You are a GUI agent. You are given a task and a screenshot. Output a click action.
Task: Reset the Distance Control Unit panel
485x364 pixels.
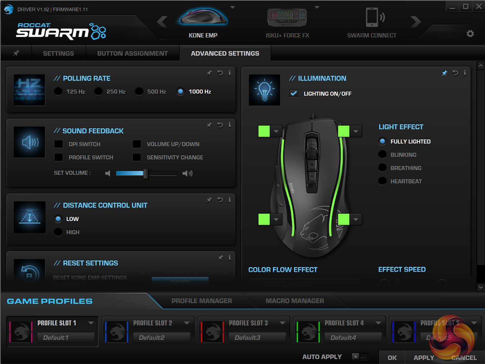pos(220,200)
